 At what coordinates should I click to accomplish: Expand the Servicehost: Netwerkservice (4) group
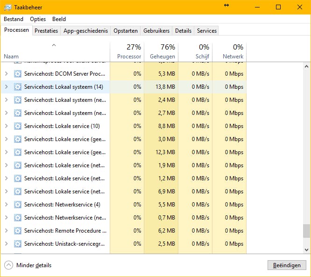(6, 205)
